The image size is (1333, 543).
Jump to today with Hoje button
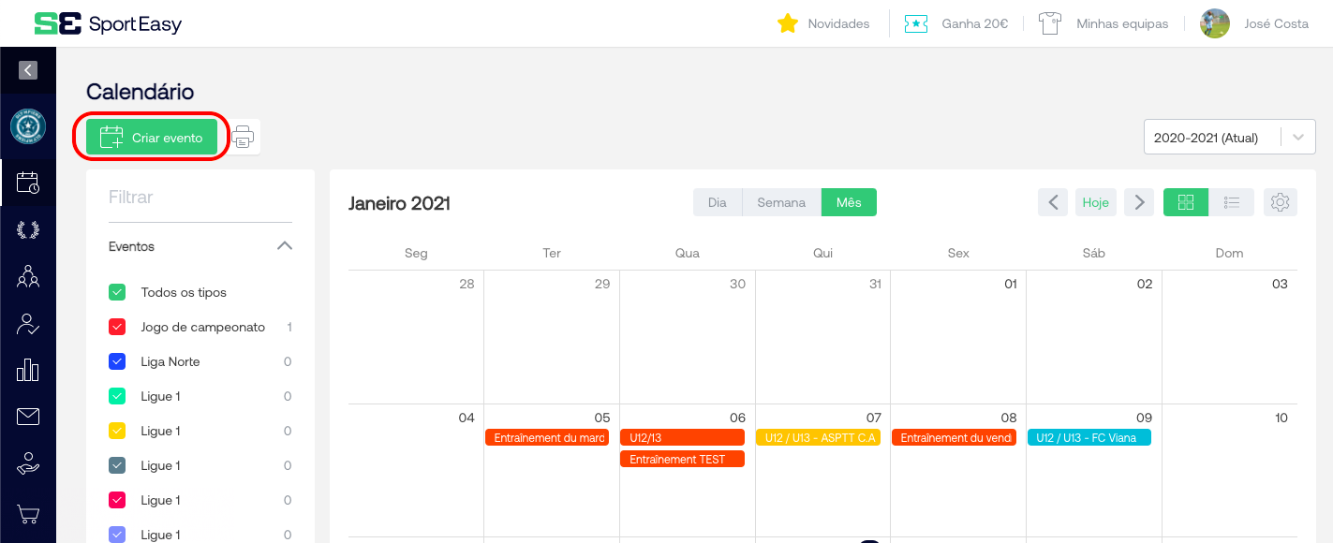coord(1095,202)
